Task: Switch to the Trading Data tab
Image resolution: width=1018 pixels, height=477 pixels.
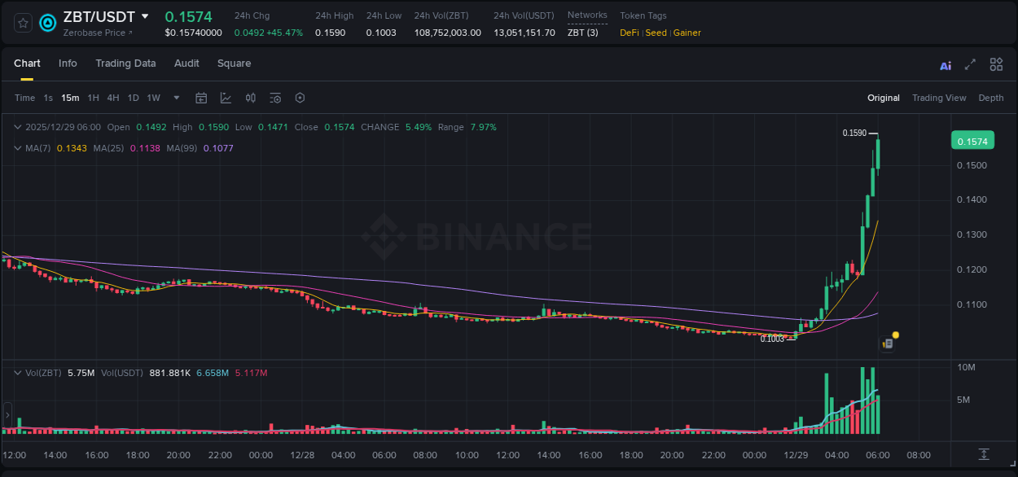Action: 125,63
